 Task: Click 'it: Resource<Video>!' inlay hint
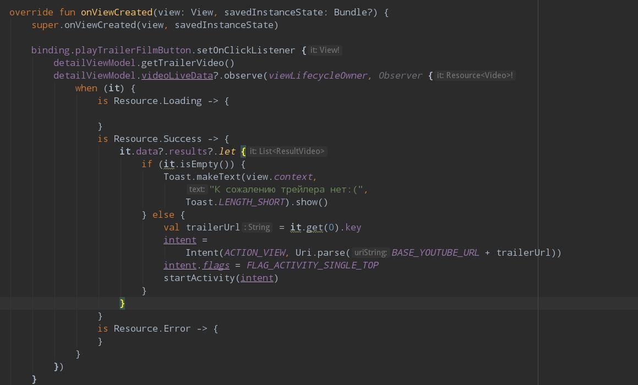click(x=475, y=75)
